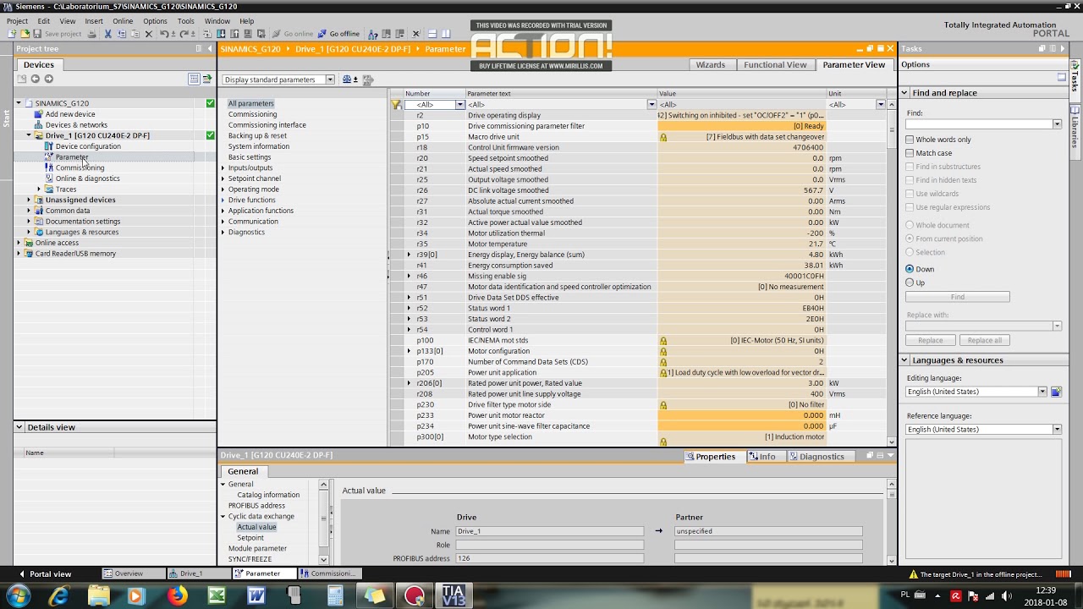Expand the Inputs/outputs parameter group
This screenshot has width=1083, height=609.
223,167
